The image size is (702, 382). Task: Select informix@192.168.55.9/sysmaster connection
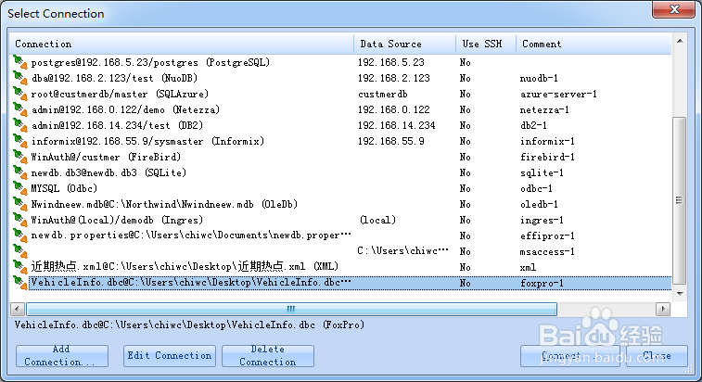(x=147, y=141)
